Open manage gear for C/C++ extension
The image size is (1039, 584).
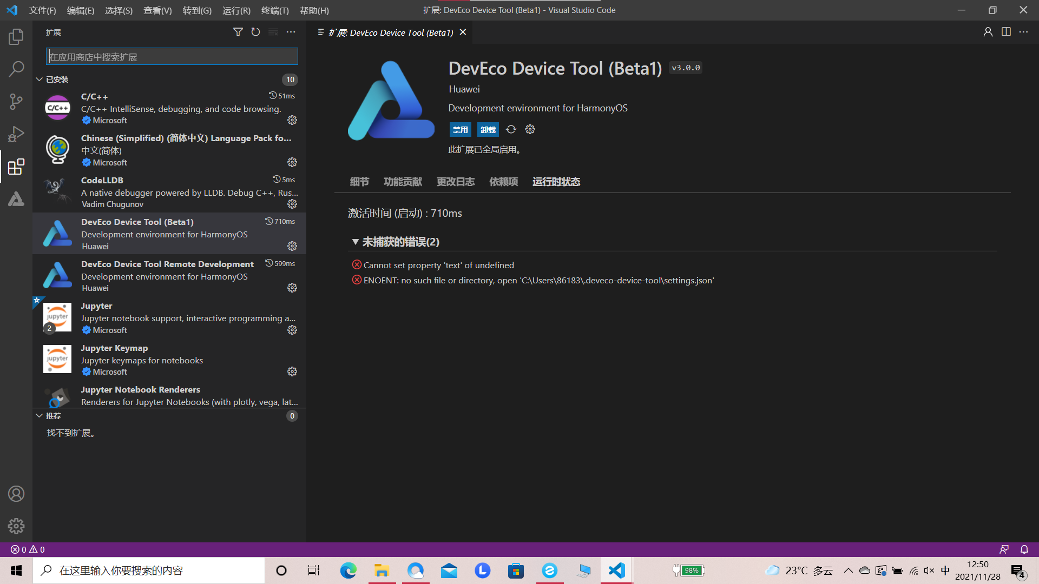pyautogui.click(x=292, y=120)
